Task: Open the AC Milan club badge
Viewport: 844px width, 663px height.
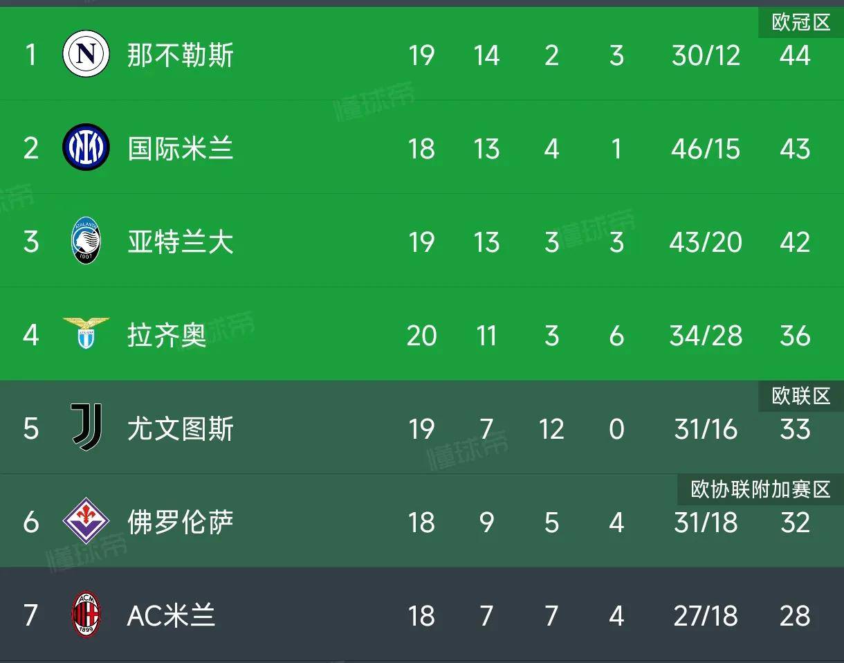Action: click(x=86, y=615)
